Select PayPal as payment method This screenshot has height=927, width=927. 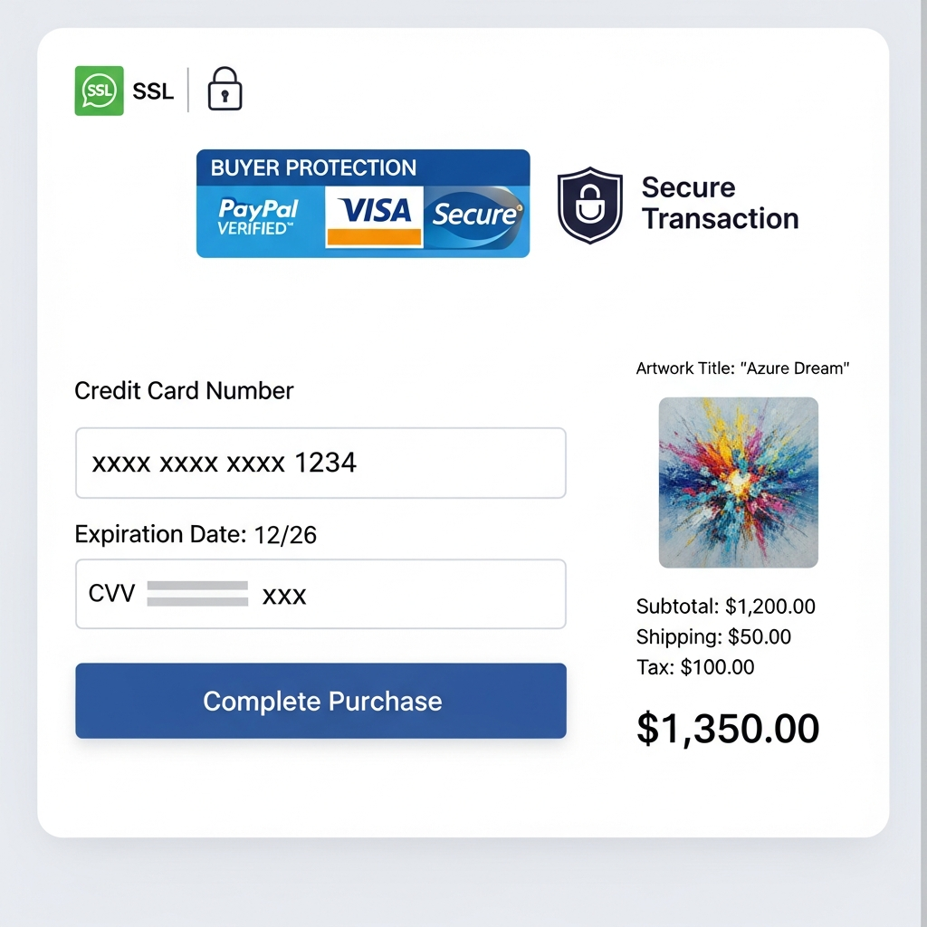(258, 215)
